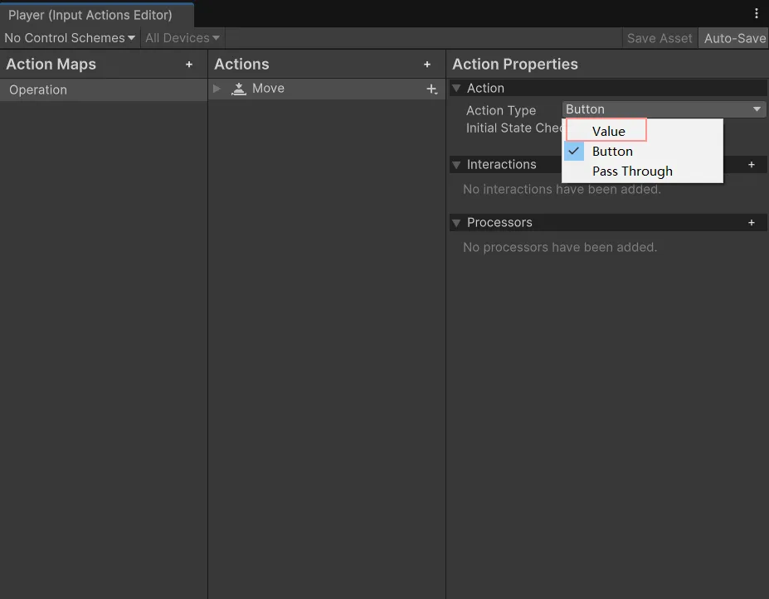Select Pass Through action type

click(632, 171)
